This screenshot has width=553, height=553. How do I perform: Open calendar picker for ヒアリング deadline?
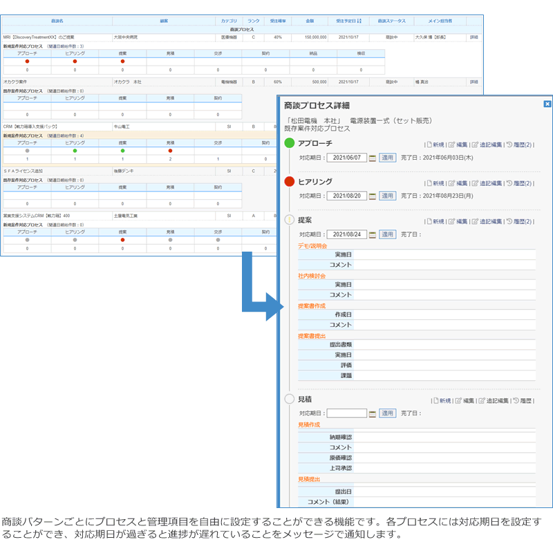(x=373, y=196)
